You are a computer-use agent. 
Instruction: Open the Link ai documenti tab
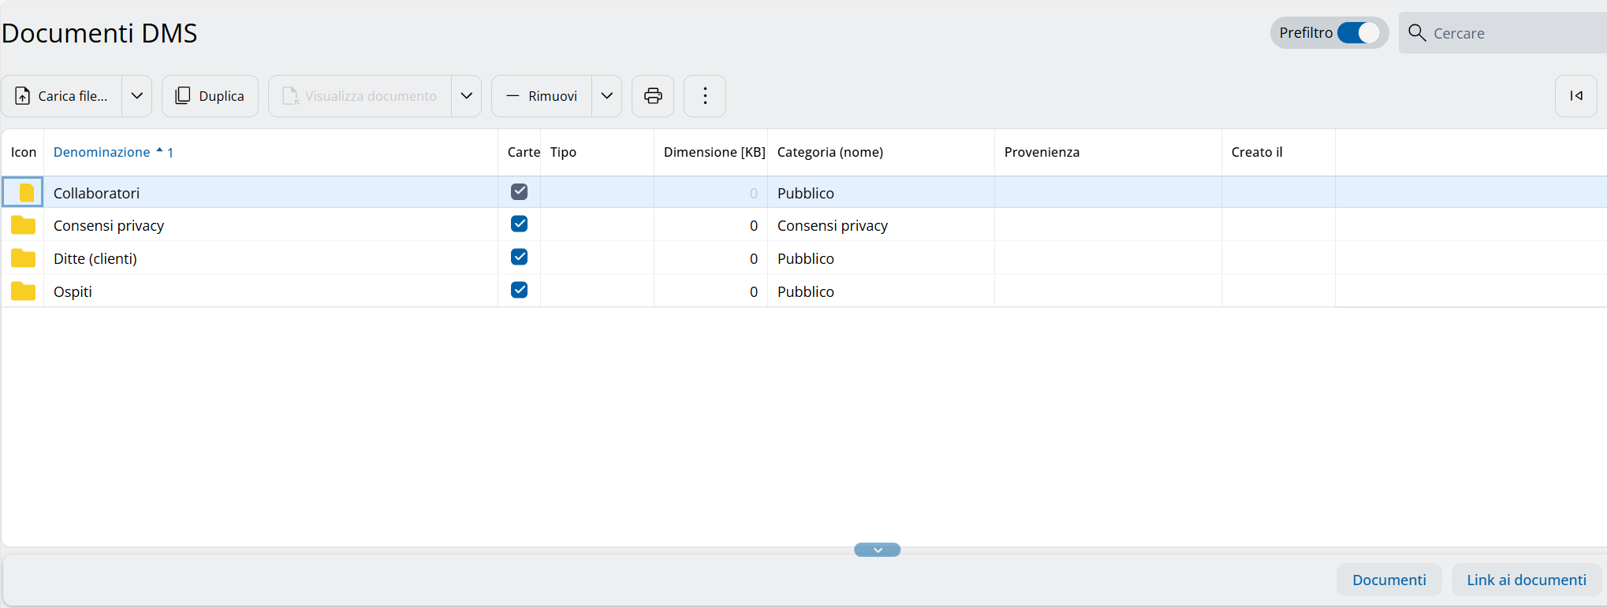tap(1526, 580)
